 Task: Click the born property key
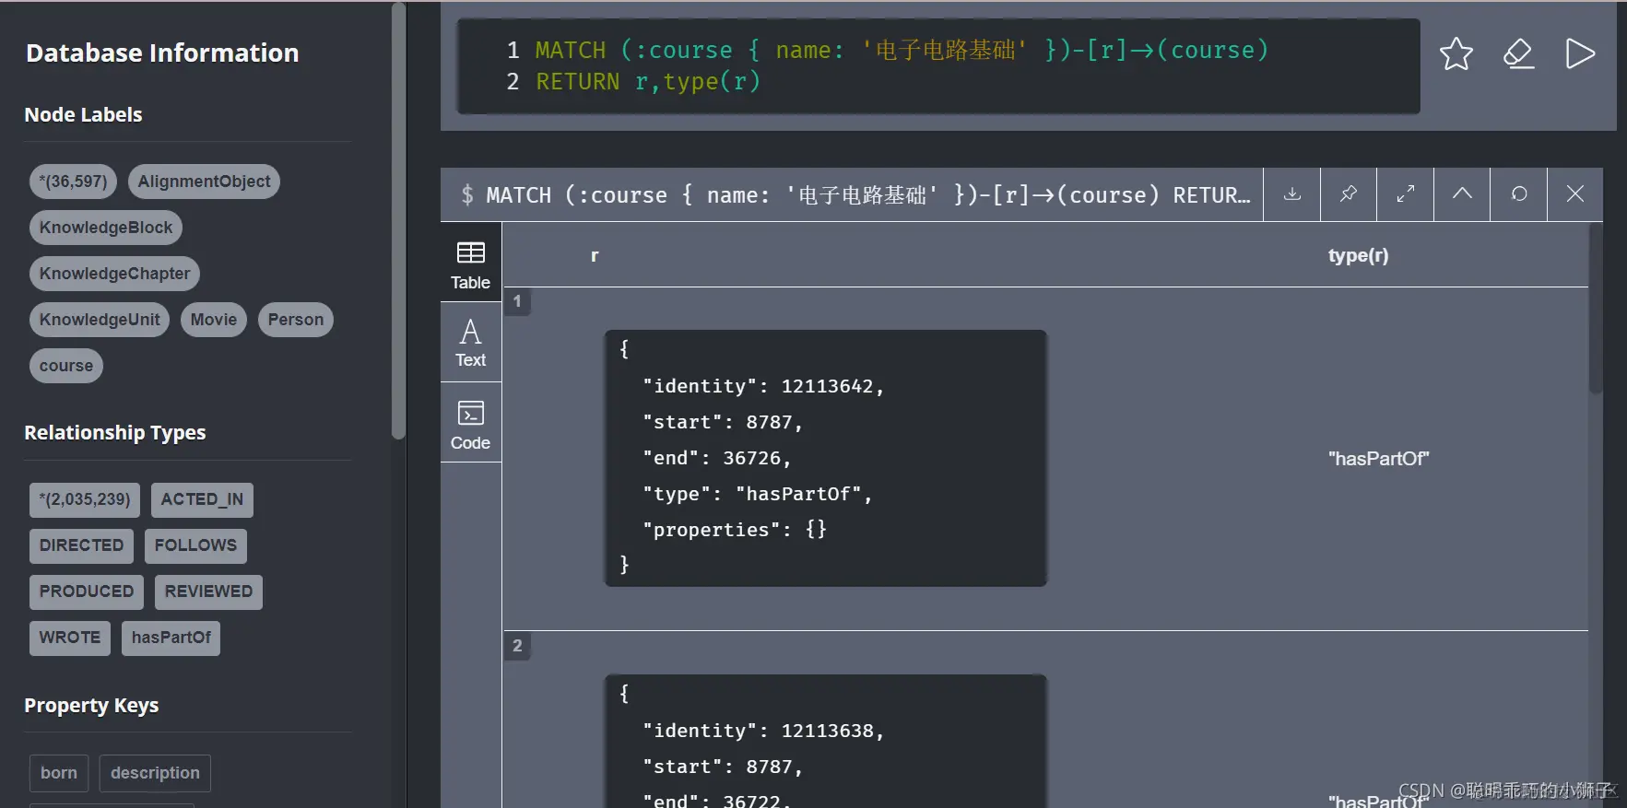(x=59, y=773)
